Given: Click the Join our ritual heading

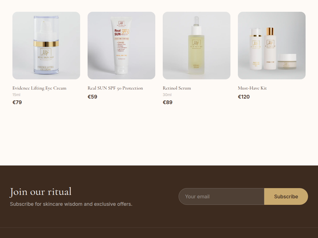Looking at the screenshot, I should [x=41, y=192].
